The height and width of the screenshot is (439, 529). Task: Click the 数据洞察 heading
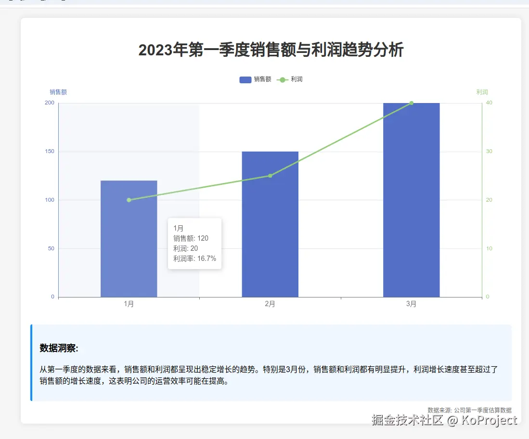tap(59, 348)
